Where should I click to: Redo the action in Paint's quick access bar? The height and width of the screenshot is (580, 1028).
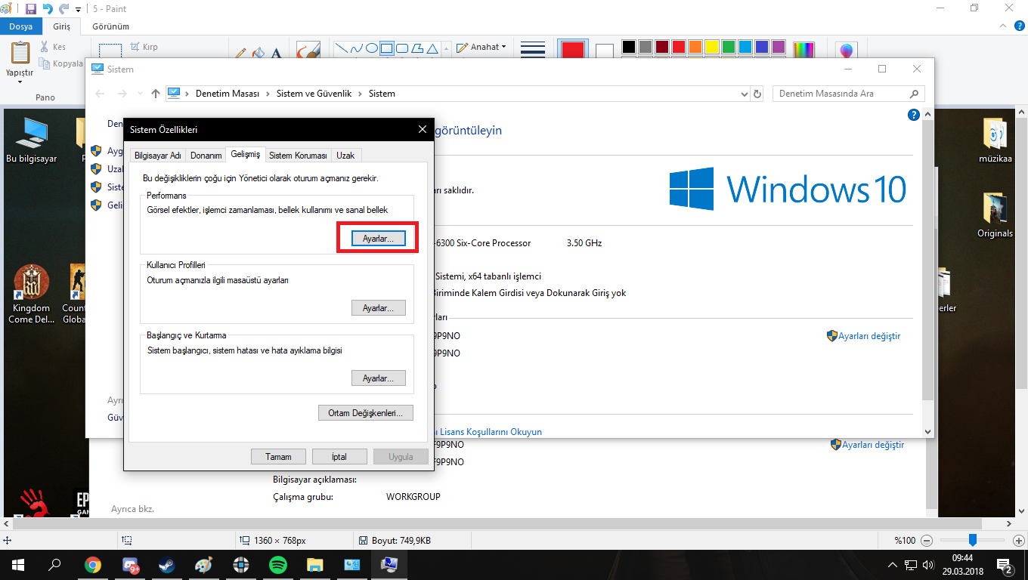coord(64,9)
